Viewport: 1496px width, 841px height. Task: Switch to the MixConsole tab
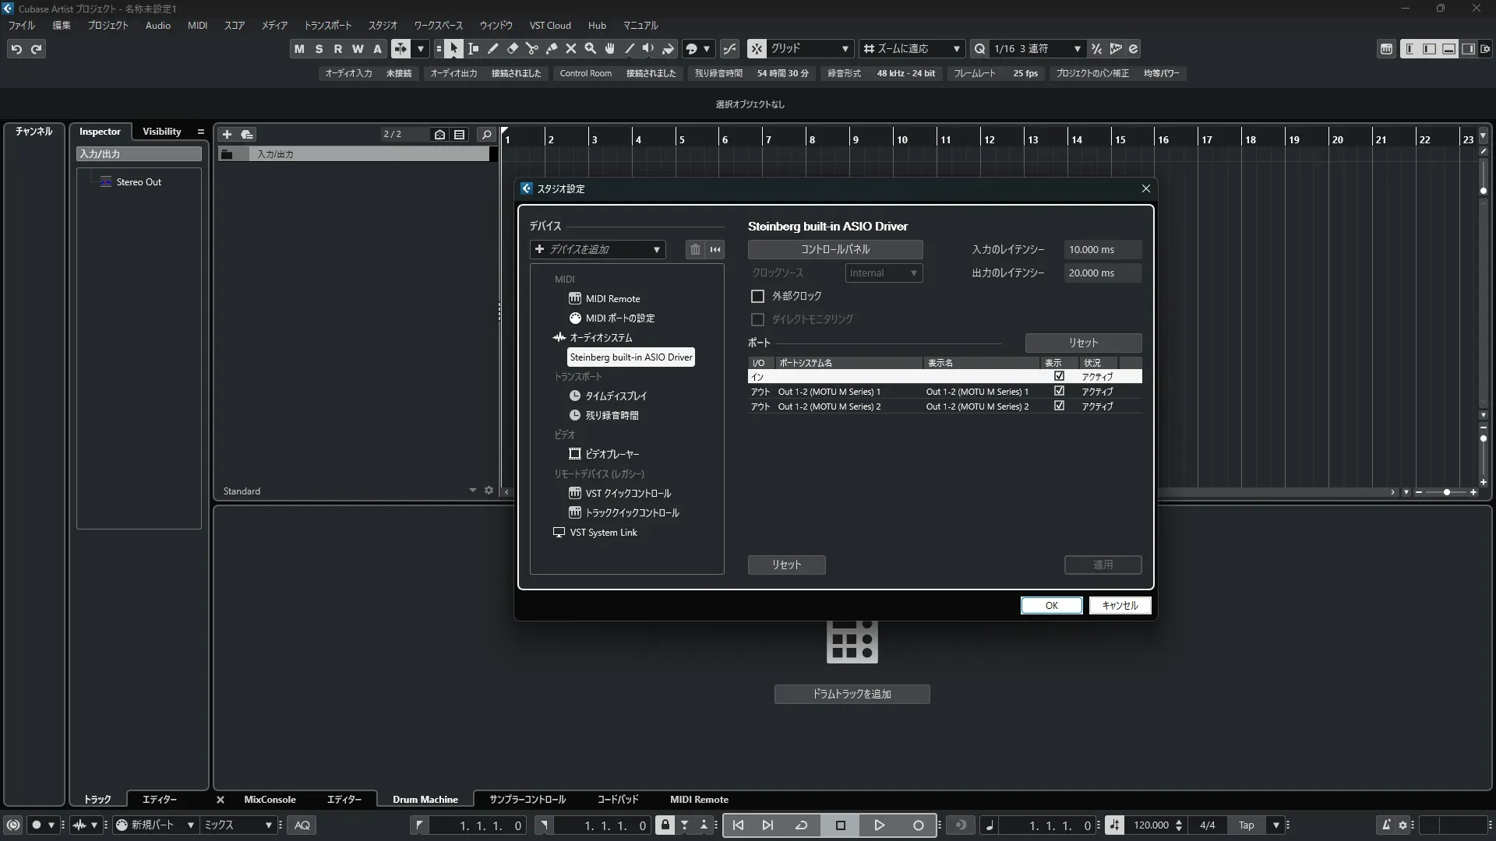click(x=270, y=800)
